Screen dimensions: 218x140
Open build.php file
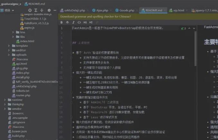[16, 136]
